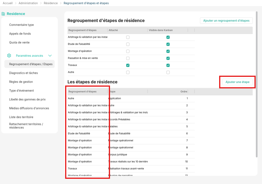This screenshot has height=184, width=262.
Task: Go to Accueil breadcrumb
Action: tap(8, 3)
